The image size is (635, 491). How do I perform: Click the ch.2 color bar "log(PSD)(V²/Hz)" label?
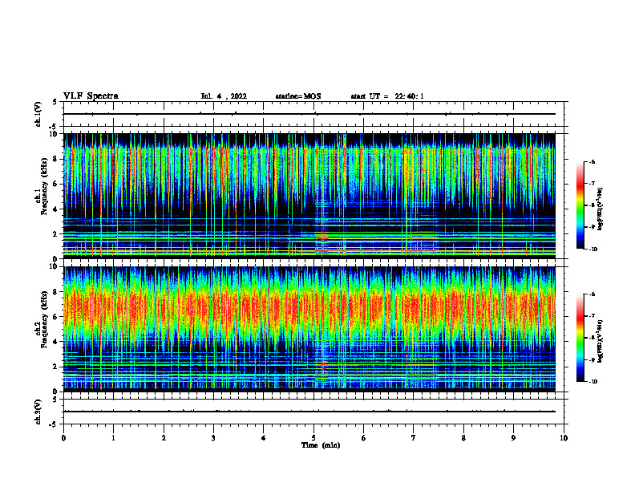(x=601, y=341)
